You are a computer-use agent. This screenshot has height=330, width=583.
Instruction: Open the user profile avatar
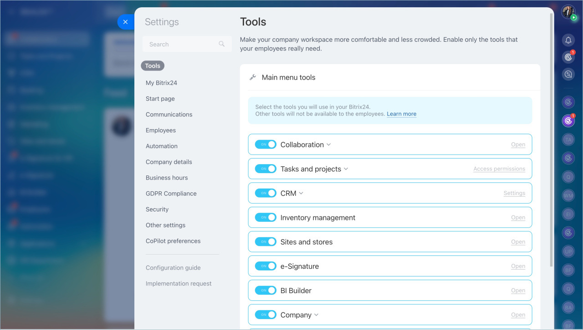[568, 12]
